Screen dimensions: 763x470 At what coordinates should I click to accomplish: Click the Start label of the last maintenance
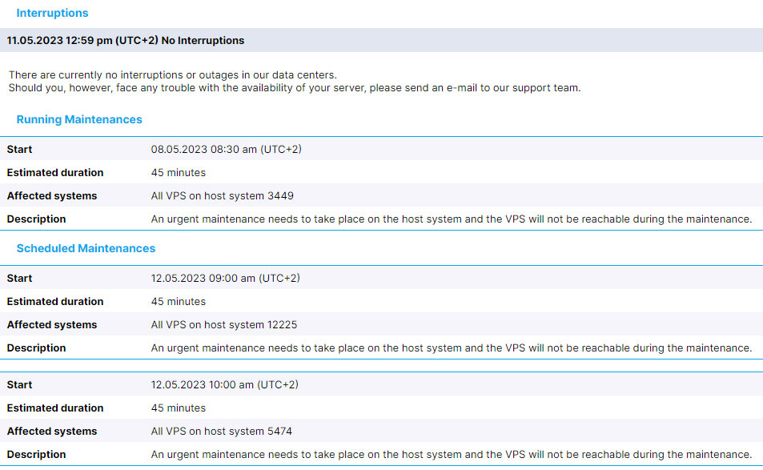coord(19,385)
